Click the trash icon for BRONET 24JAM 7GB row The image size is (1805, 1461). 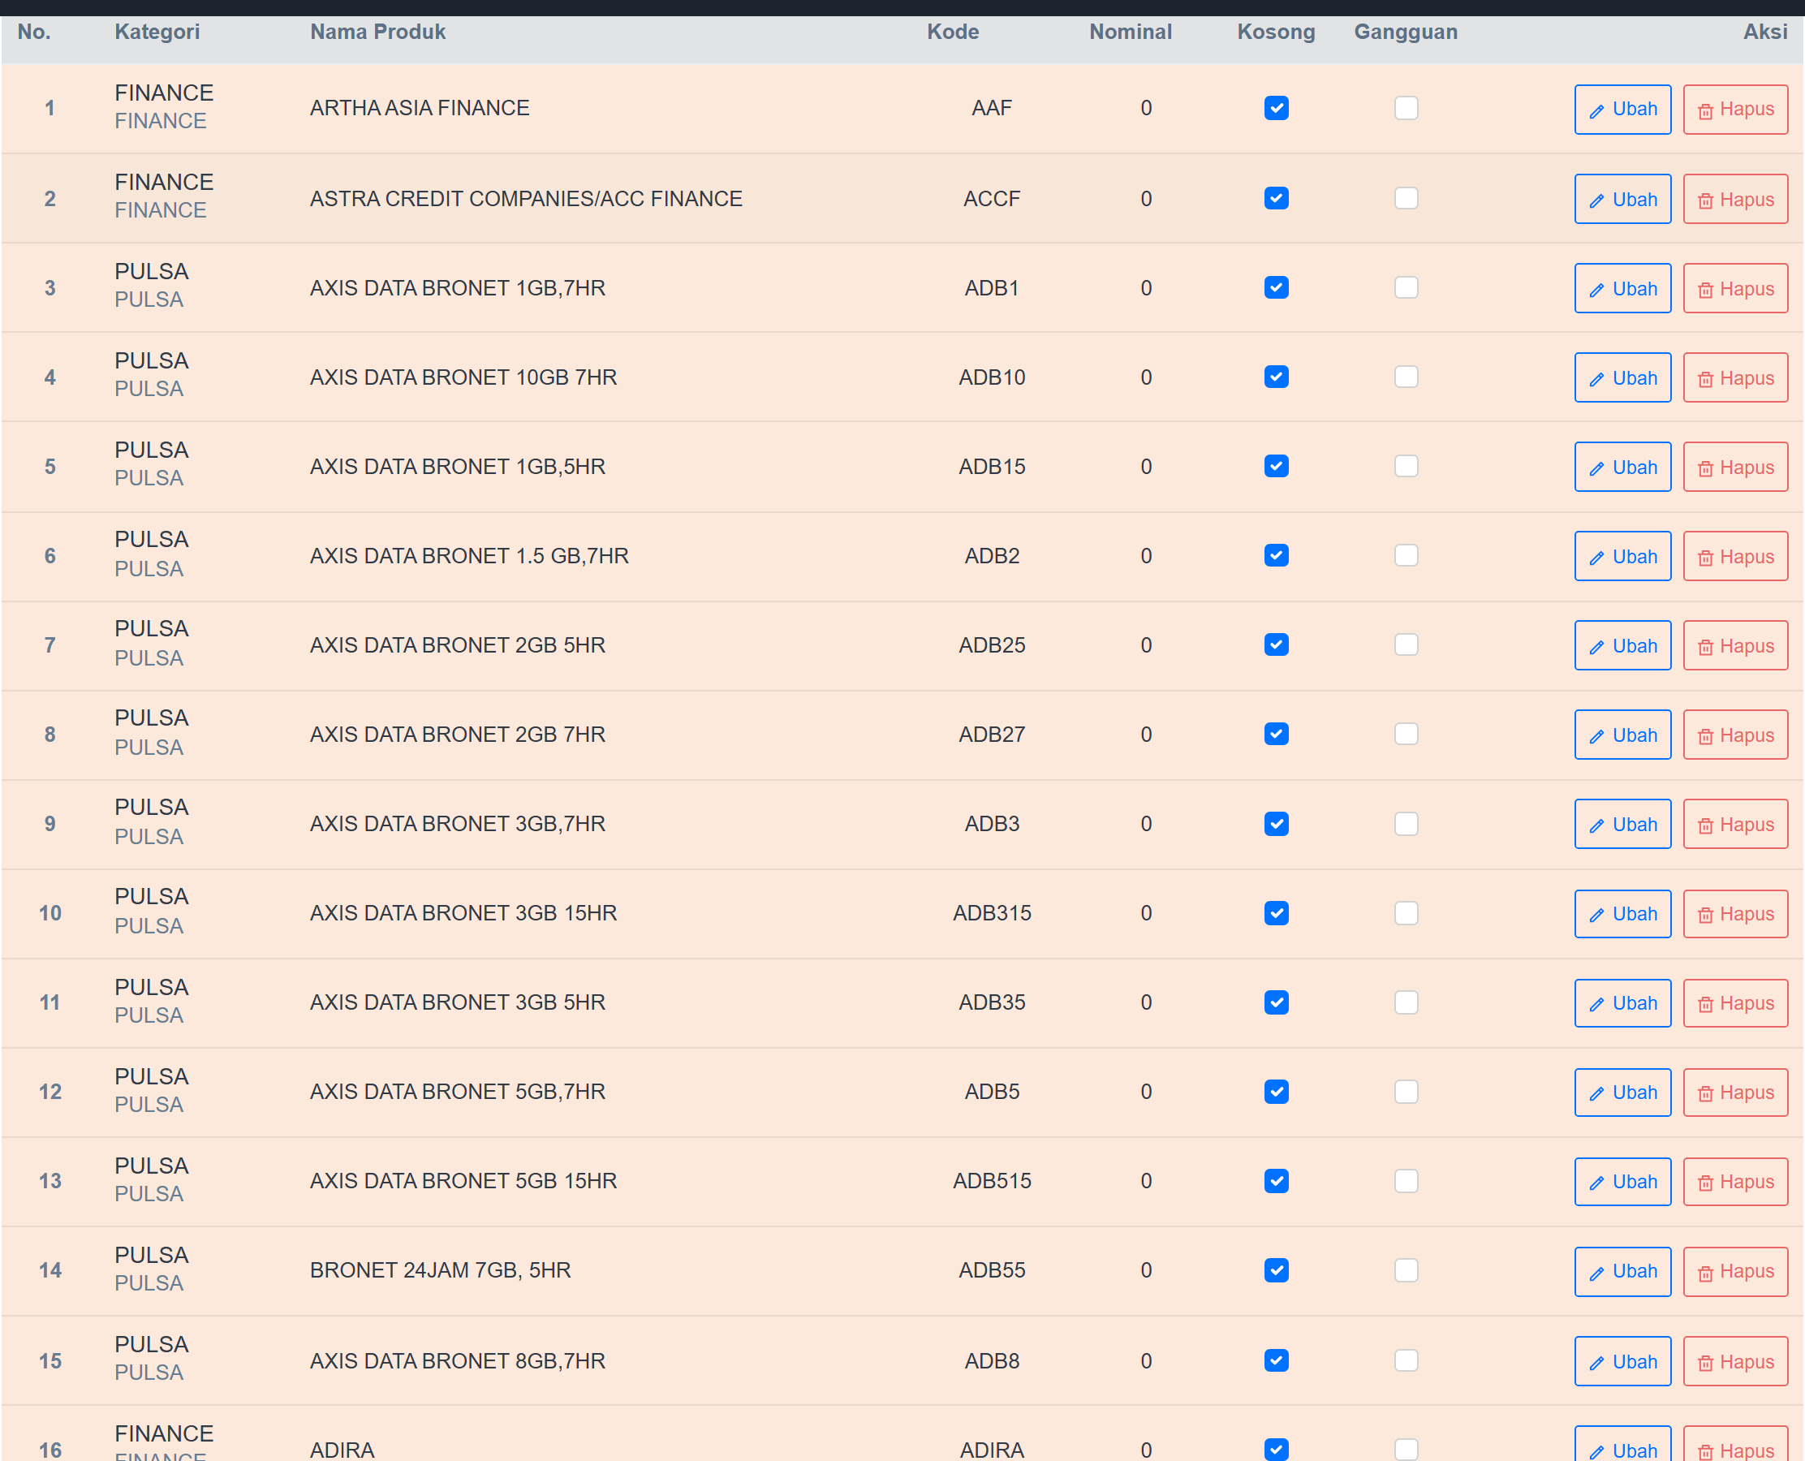[x=1705, y=1273]
